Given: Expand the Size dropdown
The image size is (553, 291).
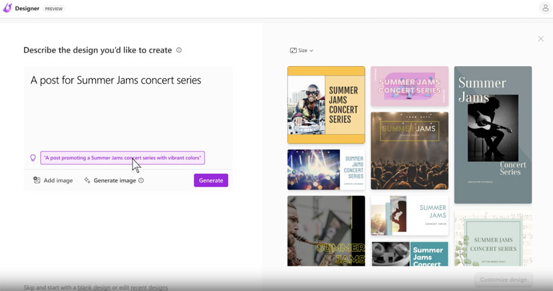Looking at the screenshot, I should coord(302,50).
